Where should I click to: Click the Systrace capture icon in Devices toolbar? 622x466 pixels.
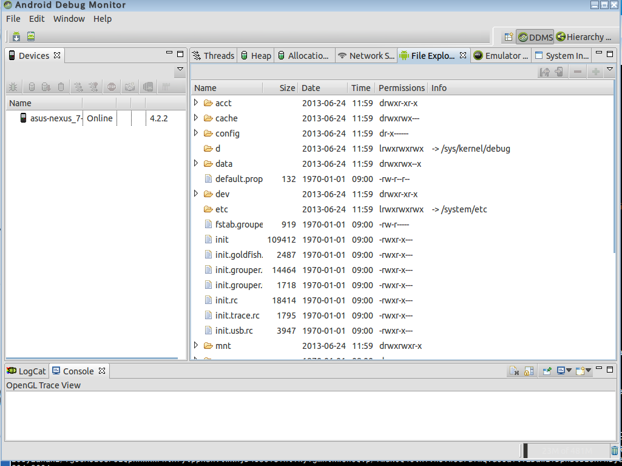point(166,87)
